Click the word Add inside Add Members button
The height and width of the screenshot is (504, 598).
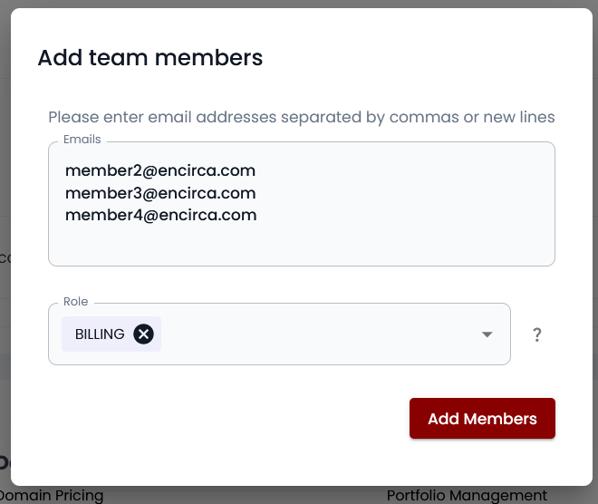443,419
